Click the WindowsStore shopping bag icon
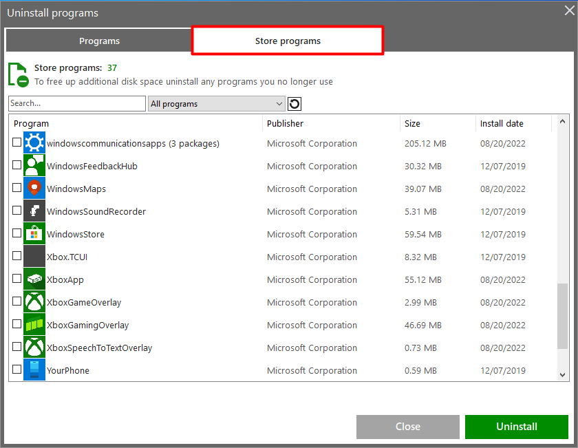The image size is (578, 448). pos(34,233)
